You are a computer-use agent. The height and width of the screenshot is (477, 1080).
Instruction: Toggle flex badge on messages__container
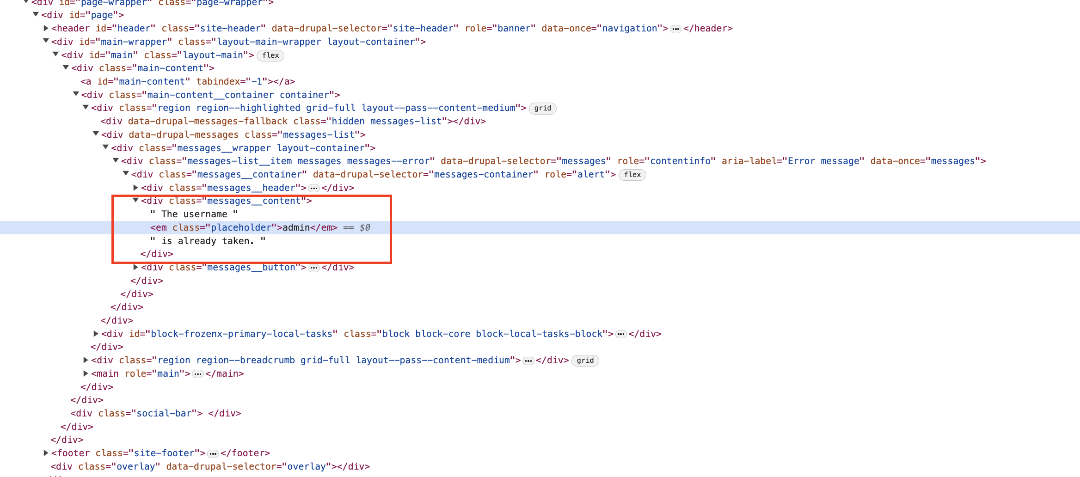[x=632, y=175]
